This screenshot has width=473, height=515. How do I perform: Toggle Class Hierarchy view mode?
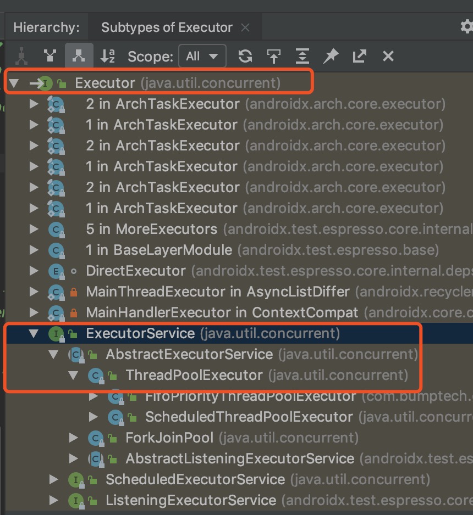click(21, 56)
